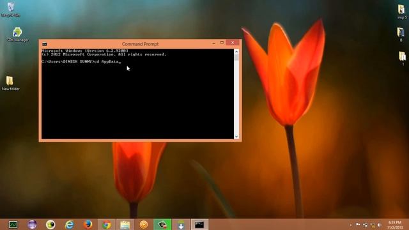Image resolution: width=409 pixels, height=230 pixels.
Task: Open the Action Center flag icon
Action: [358, 225]
